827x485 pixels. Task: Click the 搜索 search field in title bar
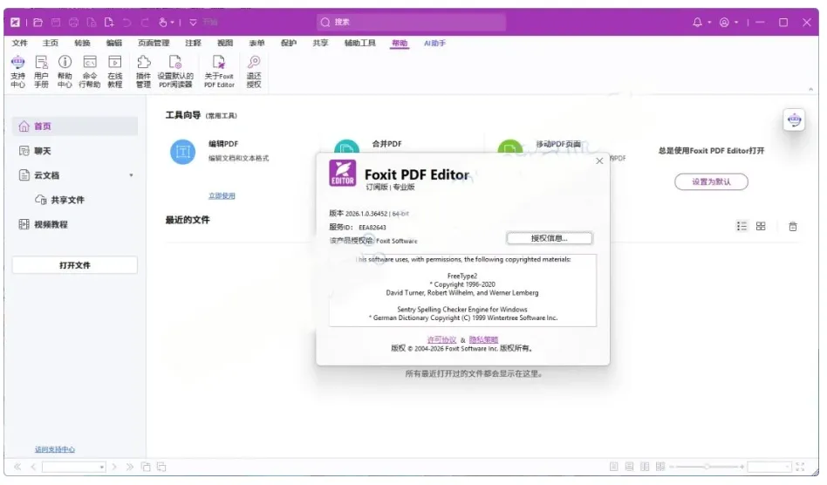tap(411, 22)
